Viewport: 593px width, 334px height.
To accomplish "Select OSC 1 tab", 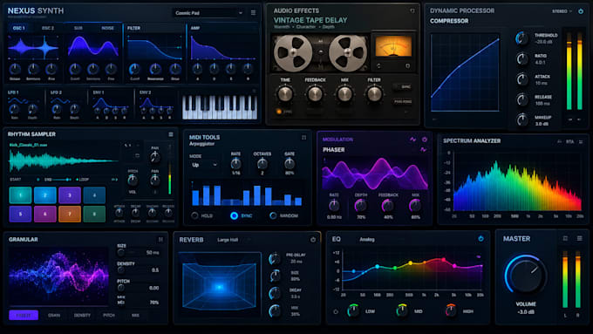I will 18,28.
